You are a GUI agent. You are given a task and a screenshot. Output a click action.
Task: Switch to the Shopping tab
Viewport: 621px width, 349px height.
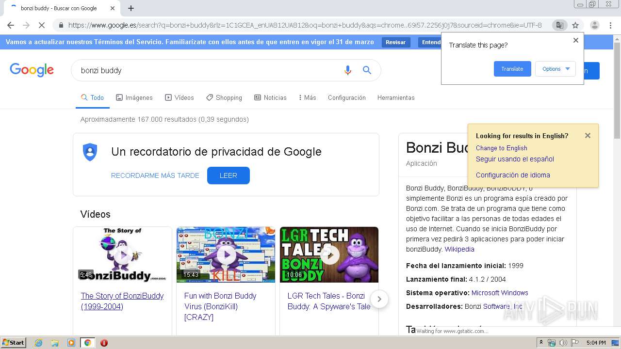(x=224, y=97)
